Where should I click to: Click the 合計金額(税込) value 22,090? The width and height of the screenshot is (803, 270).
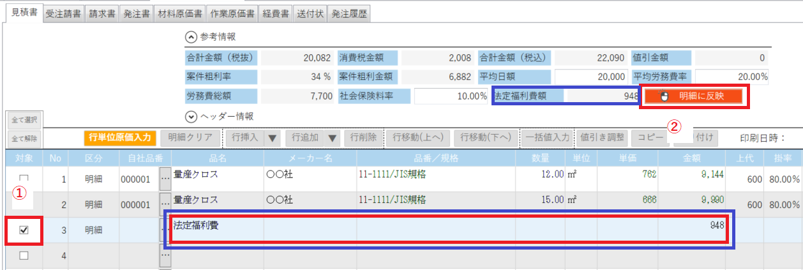[592, 57]
